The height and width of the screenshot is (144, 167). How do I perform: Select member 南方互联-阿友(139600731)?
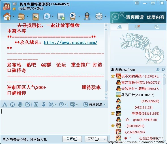(136, 83)
